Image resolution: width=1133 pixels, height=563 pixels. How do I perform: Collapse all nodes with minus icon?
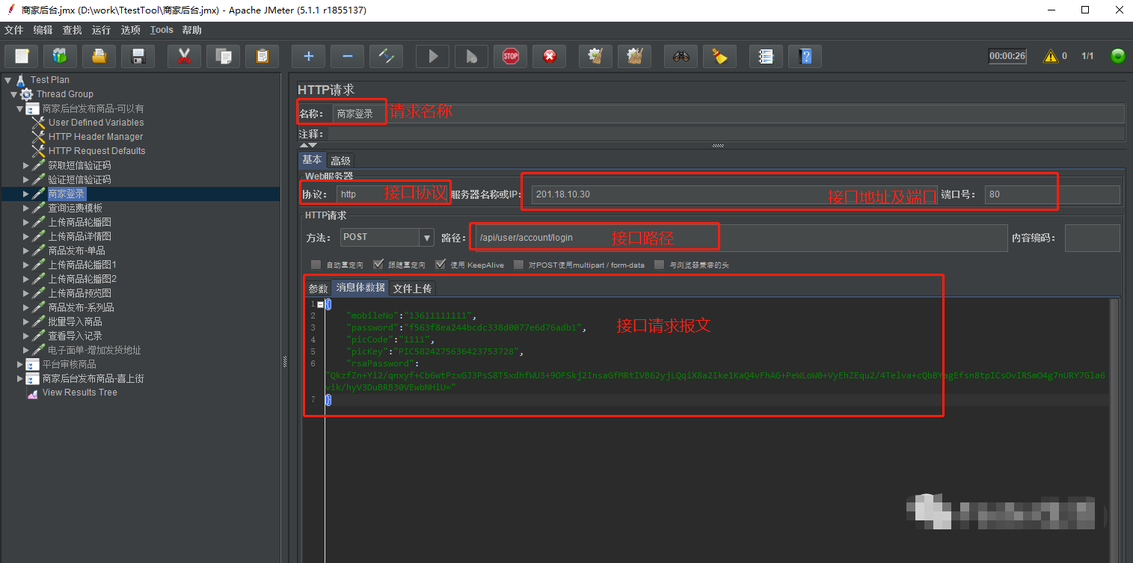point(347,56)
